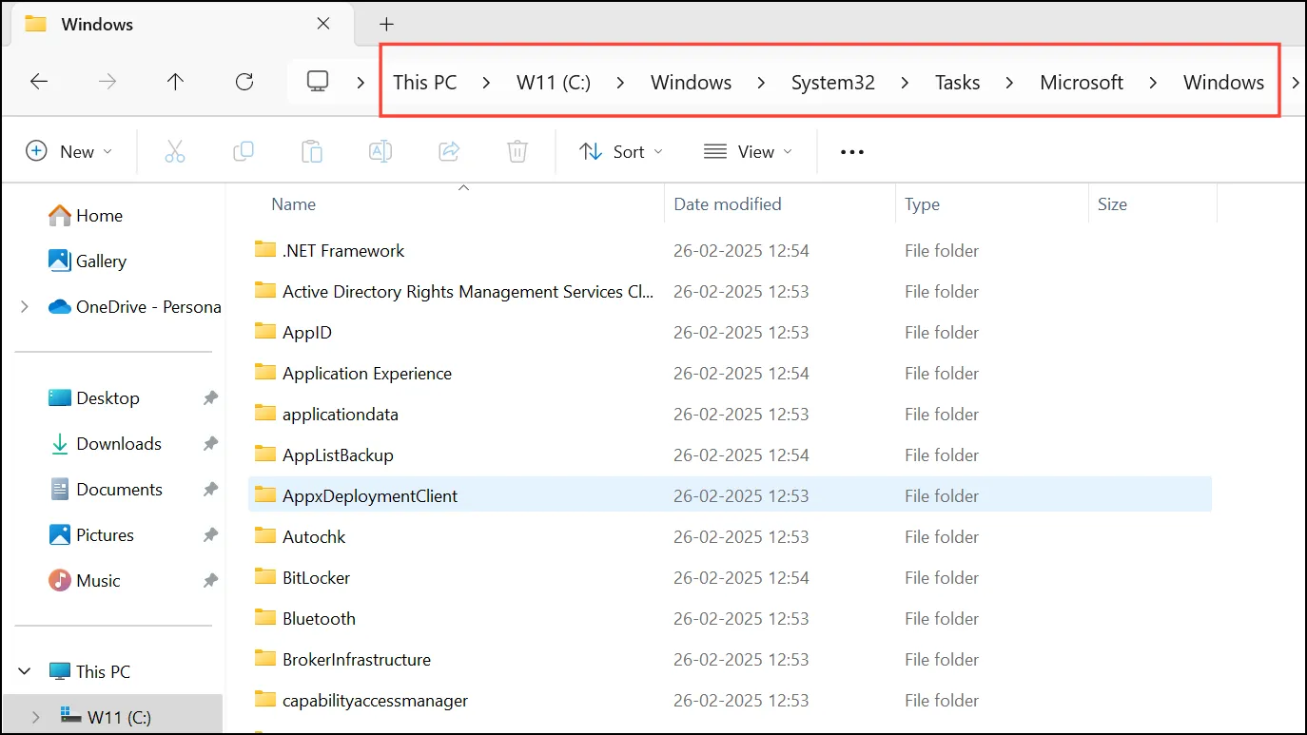Expand the OneDrive tree node
Image resolution: width=1307 pixels, height=735 pixels.
25,307
